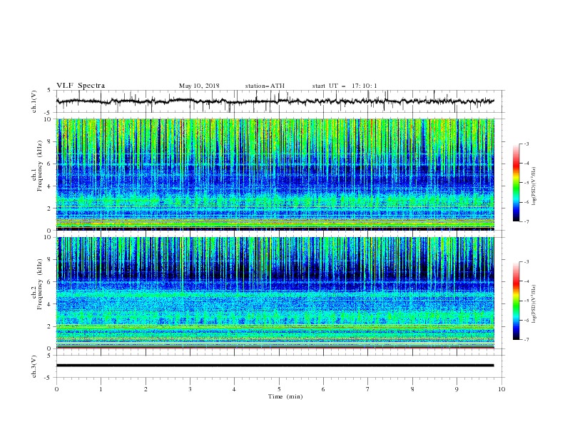Screen dimensions: 565x437
Task: Click the '-3' label on upper color bar
Action: (x=526, y=144)
